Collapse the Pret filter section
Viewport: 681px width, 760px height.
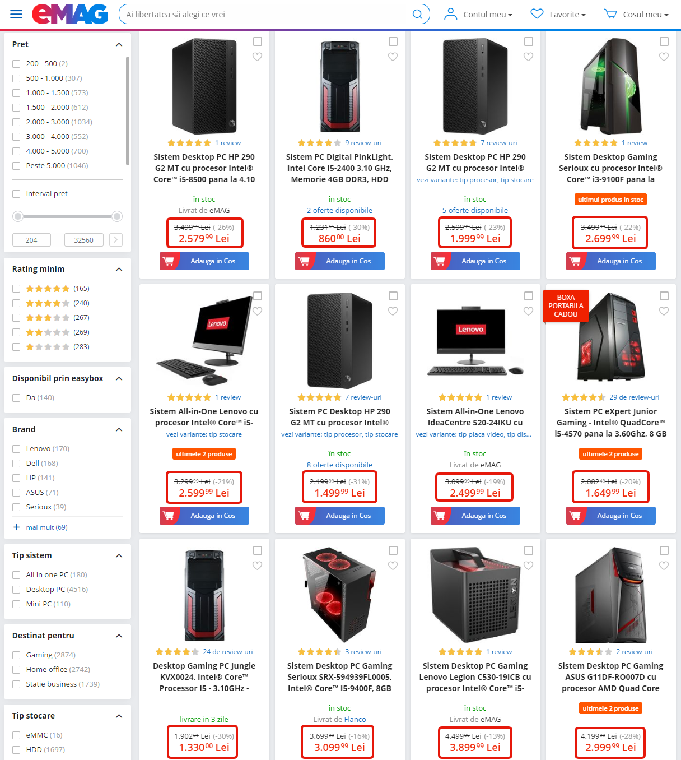point(119,44)
